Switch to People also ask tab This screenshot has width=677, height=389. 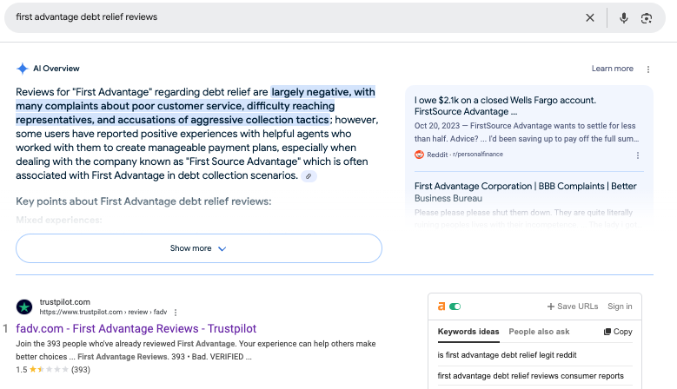[539, 332]
